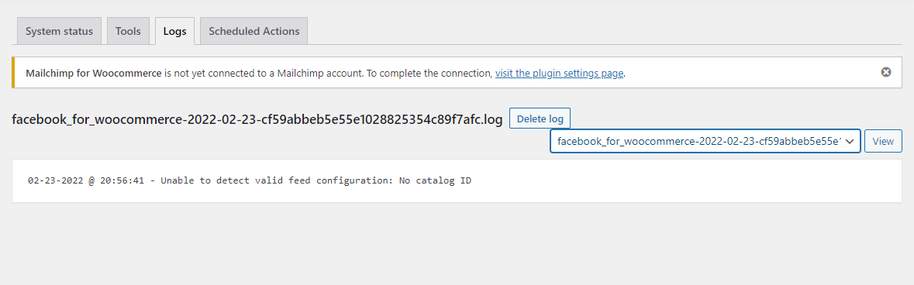Image resolution: width=914 pixels, height=285 pixels.
Task: Click the Delete log button
Action: pos(540,118)
